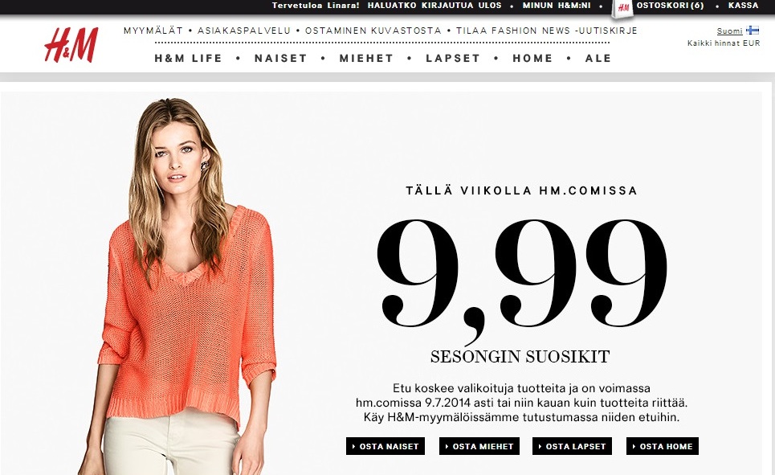775x475 pixels.
Task: Click the H&M logo
Action: pyautogui.click(x=71, y=45)
